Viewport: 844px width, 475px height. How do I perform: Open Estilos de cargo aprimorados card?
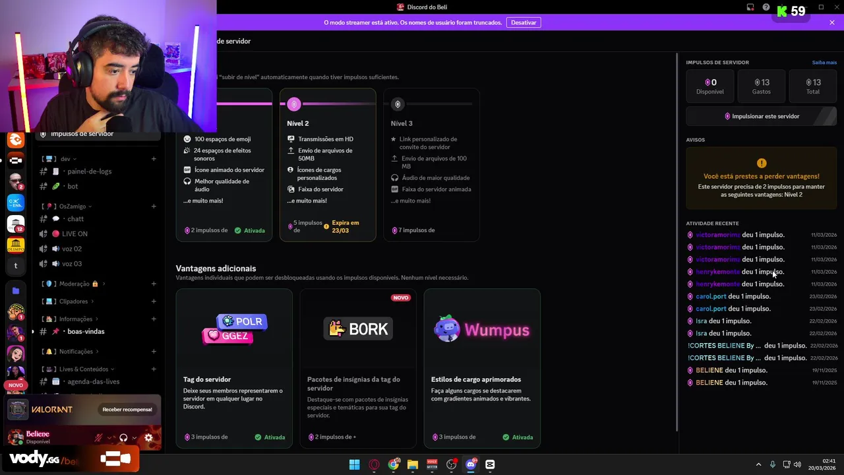(482, 369)
